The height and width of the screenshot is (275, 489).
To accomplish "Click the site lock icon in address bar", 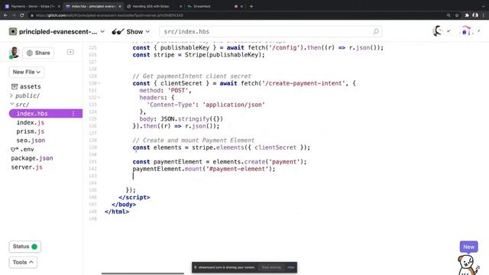I will tap(32, 15).
